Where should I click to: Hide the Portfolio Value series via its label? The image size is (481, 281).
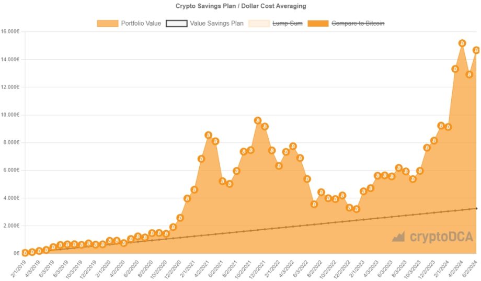141,24
